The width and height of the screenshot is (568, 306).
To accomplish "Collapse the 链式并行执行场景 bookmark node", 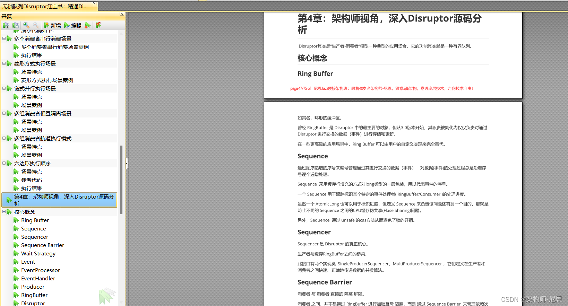I will tap(4, 88).
